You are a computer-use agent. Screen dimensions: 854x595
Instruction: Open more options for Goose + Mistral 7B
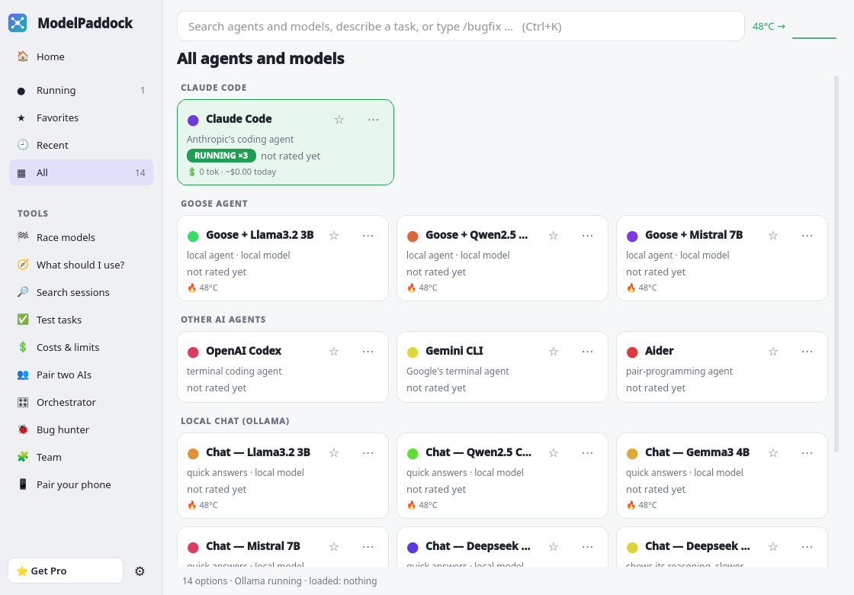point(807,236)
